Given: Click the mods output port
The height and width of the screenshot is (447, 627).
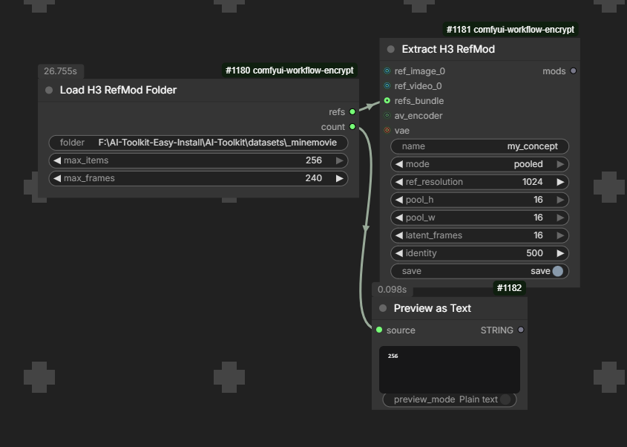Looking at the screenshot, I should [573, 71].
